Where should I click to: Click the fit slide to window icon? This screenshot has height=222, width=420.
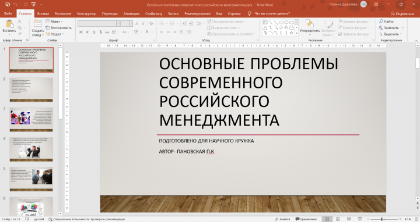(416, 219)
